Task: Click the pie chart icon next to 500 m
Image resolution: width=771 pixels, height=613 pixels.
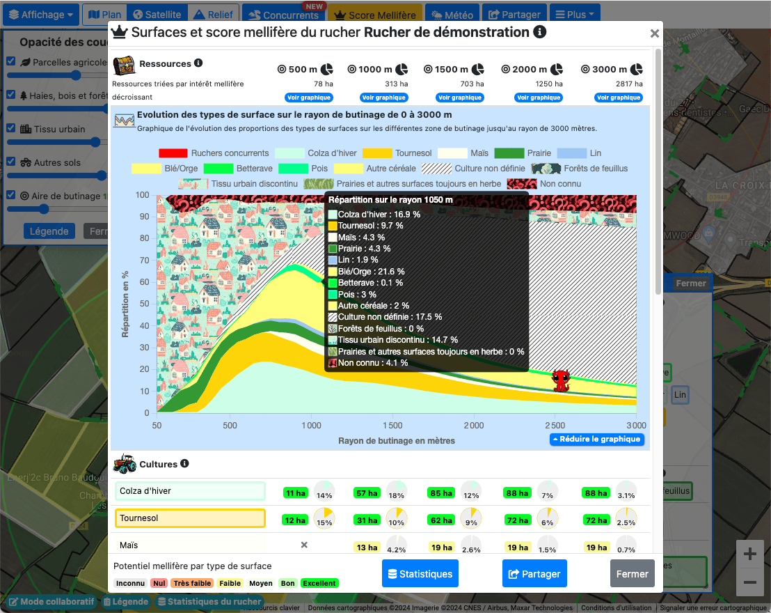Action: (x=327, y=69)
